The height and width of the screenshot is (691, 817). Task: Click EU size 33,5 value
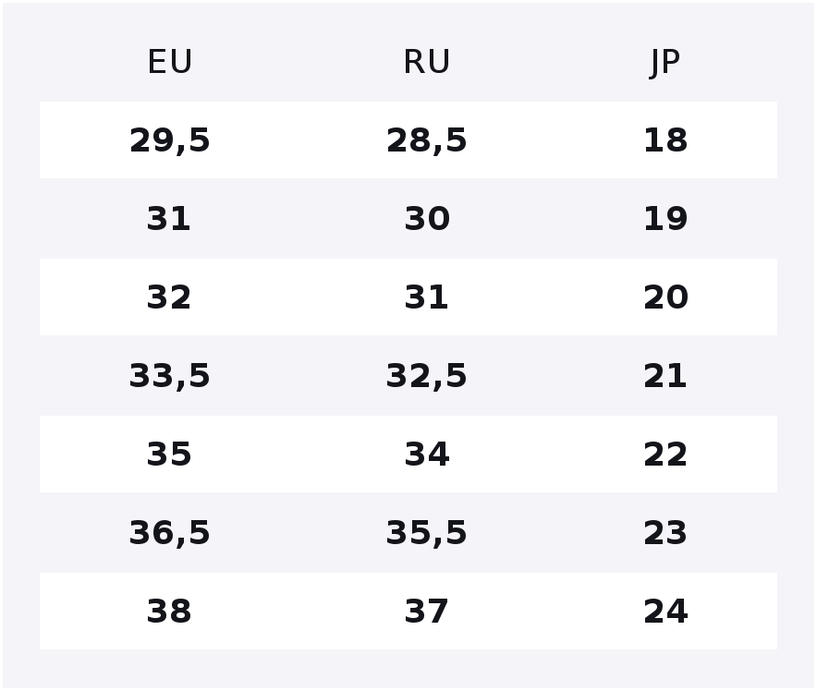[x=169, y=376]
